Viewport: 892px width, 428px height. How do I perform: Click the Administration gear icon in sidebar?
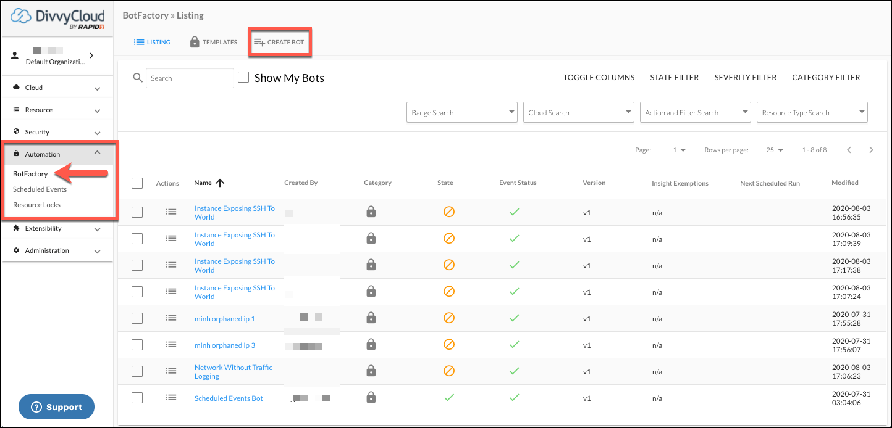(x=17, y=250)
